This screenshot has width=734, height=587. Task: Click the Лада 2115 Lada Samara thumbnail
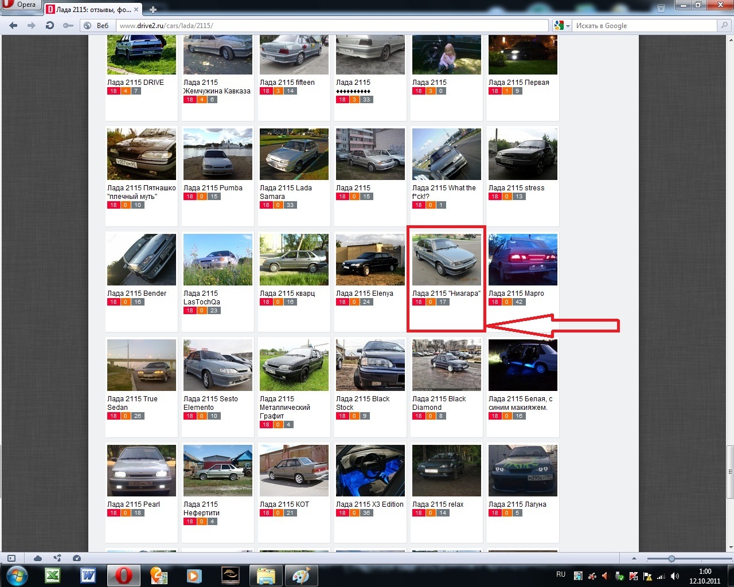point(294,154)
